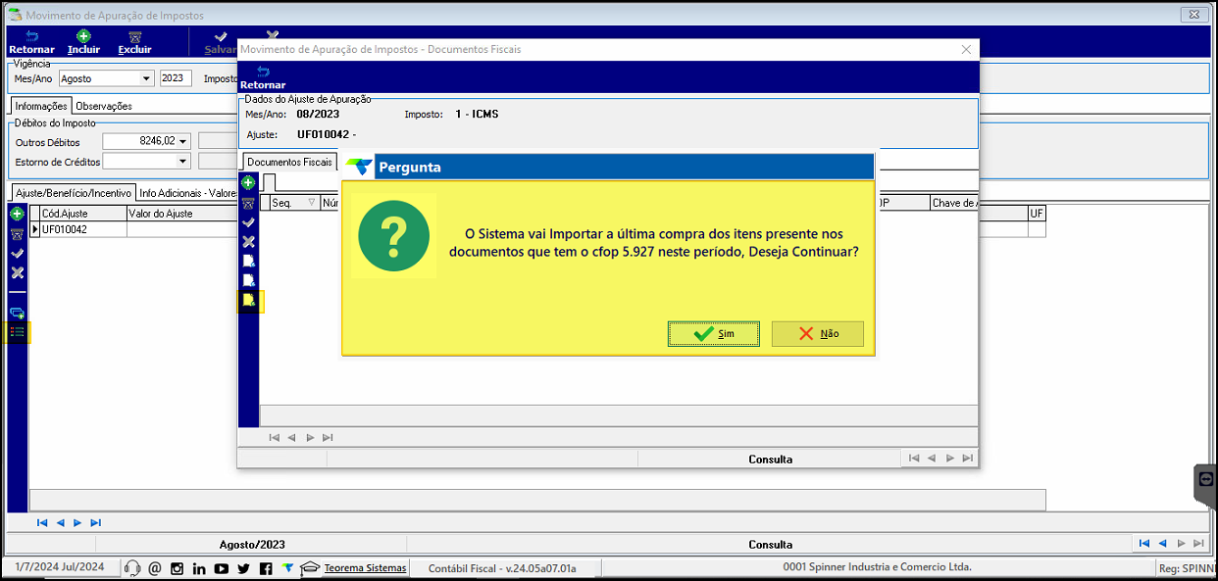The image size is (1218, 581).
Task: Click the Teorema logo icon in the status bar
Action: click(x=287, y=567)
